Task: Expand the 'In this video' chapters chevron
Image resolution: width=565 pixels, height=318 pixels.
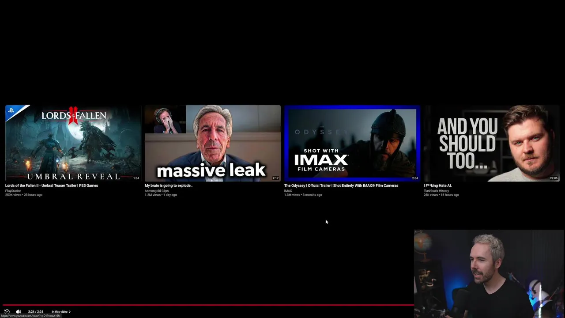Action: [70, 312]
